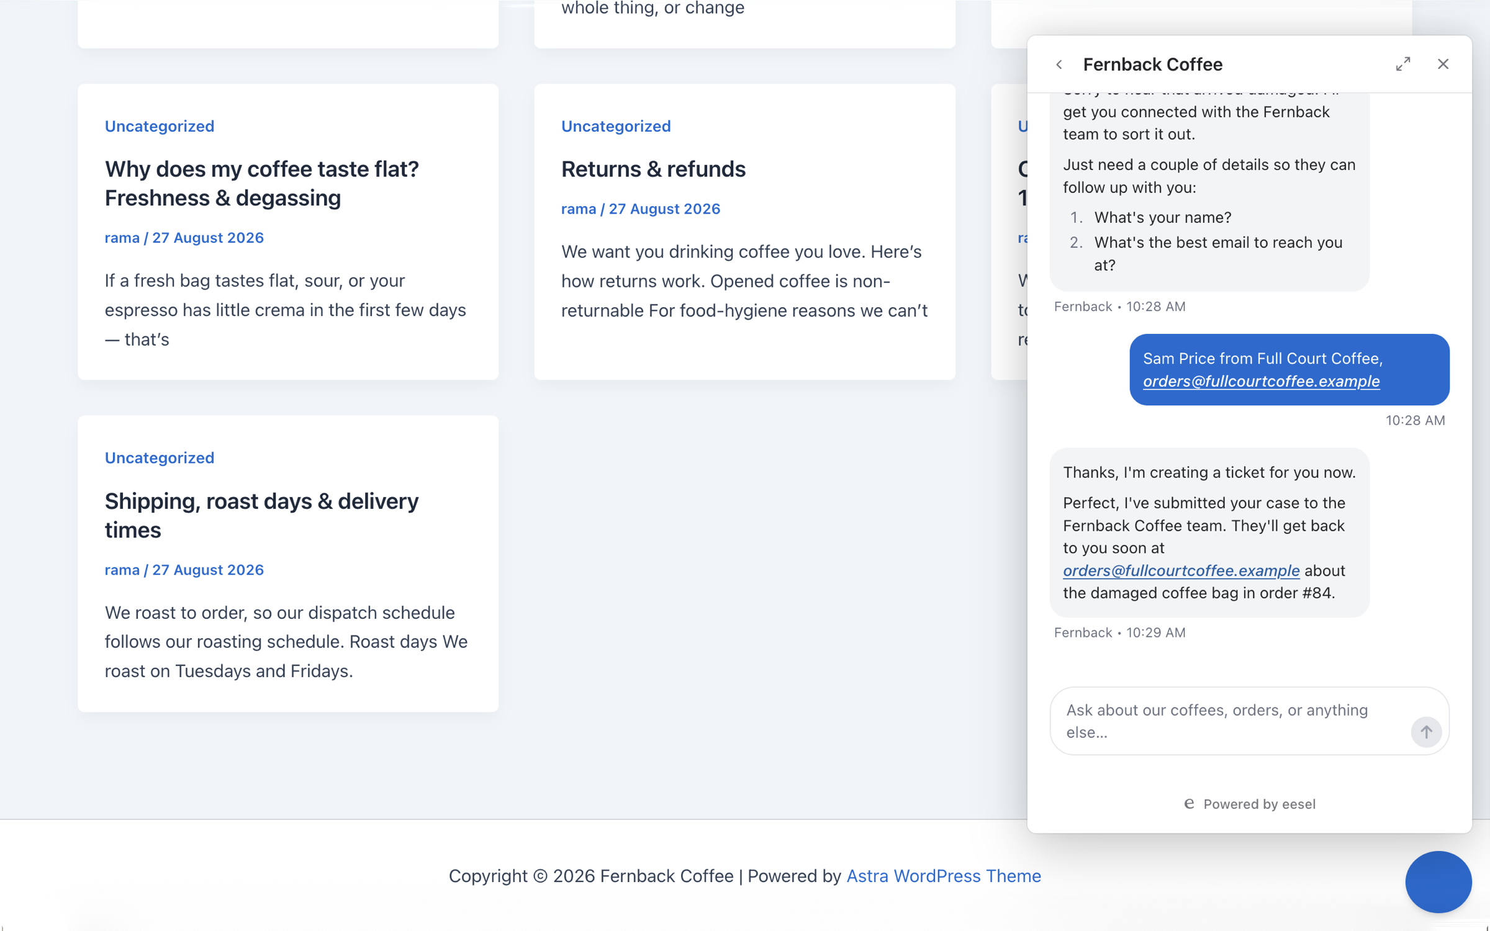
Task: Click the Powered by eesel text
Action: [x=1259, y=804]
